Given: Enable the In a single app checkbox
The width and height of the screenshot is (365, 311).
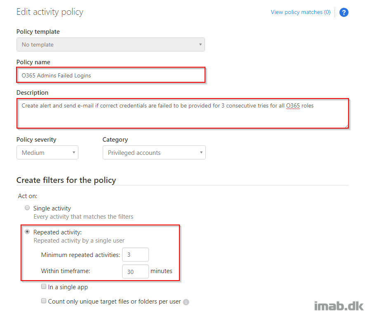Looking at the screenshot, I should (x=44, y=286).
